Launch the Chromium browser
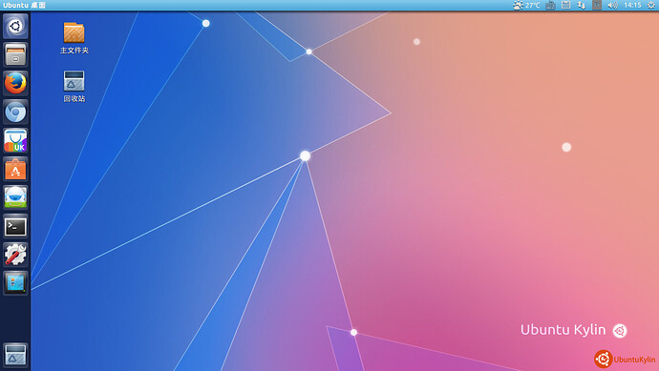Image resolution: width=659 pixels, height=371 pixels. point(15,112)
